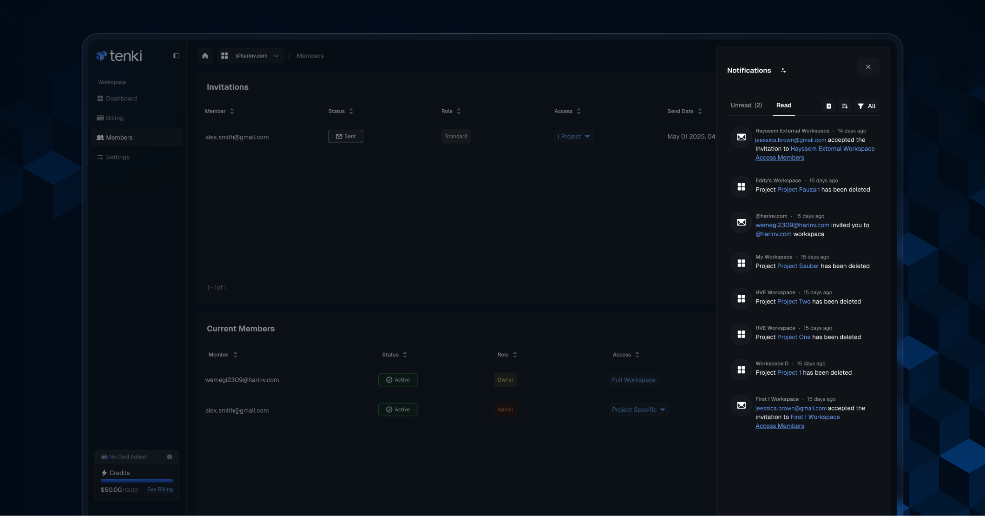Click envelope icon of Hayssem External notification

point(741,137)
